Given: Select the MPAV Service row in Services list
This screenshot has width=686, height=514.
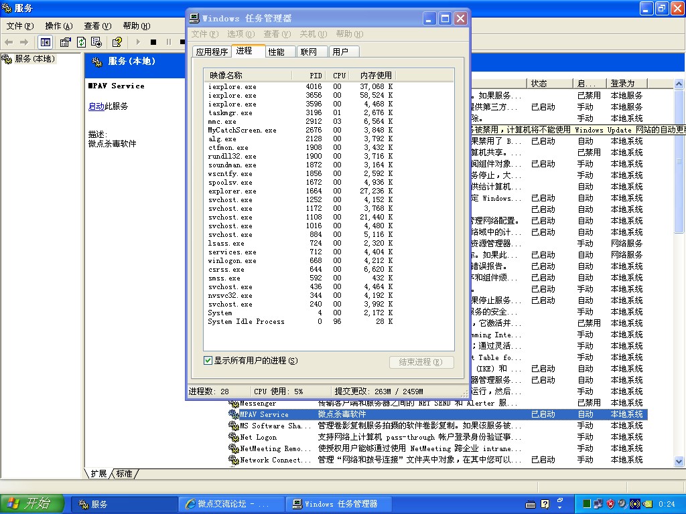Looking at the screenshot, I should (x=438, y=414).
